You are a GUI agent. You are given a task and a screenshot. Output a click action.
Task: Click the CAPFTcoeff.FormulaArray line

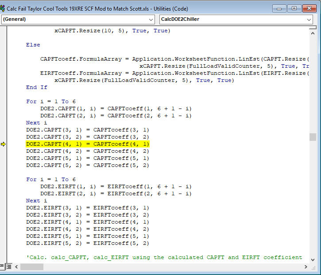click(174, 59)
